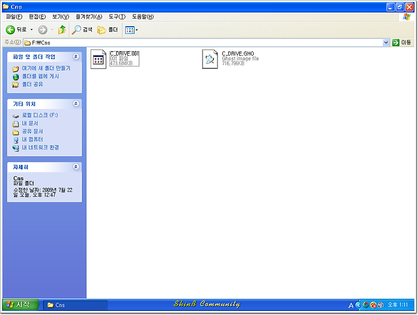The height and width of the screenshot is (315, 418).
Task: Open the 도움말(H) menu
Action: coord(143,17)
